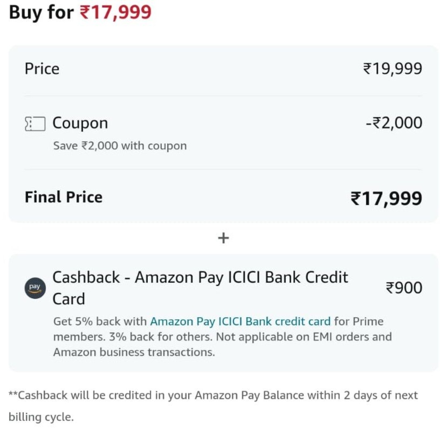Click the Coupon label
This screenshot has height=439, width=447.
click(x=80, y=123)
